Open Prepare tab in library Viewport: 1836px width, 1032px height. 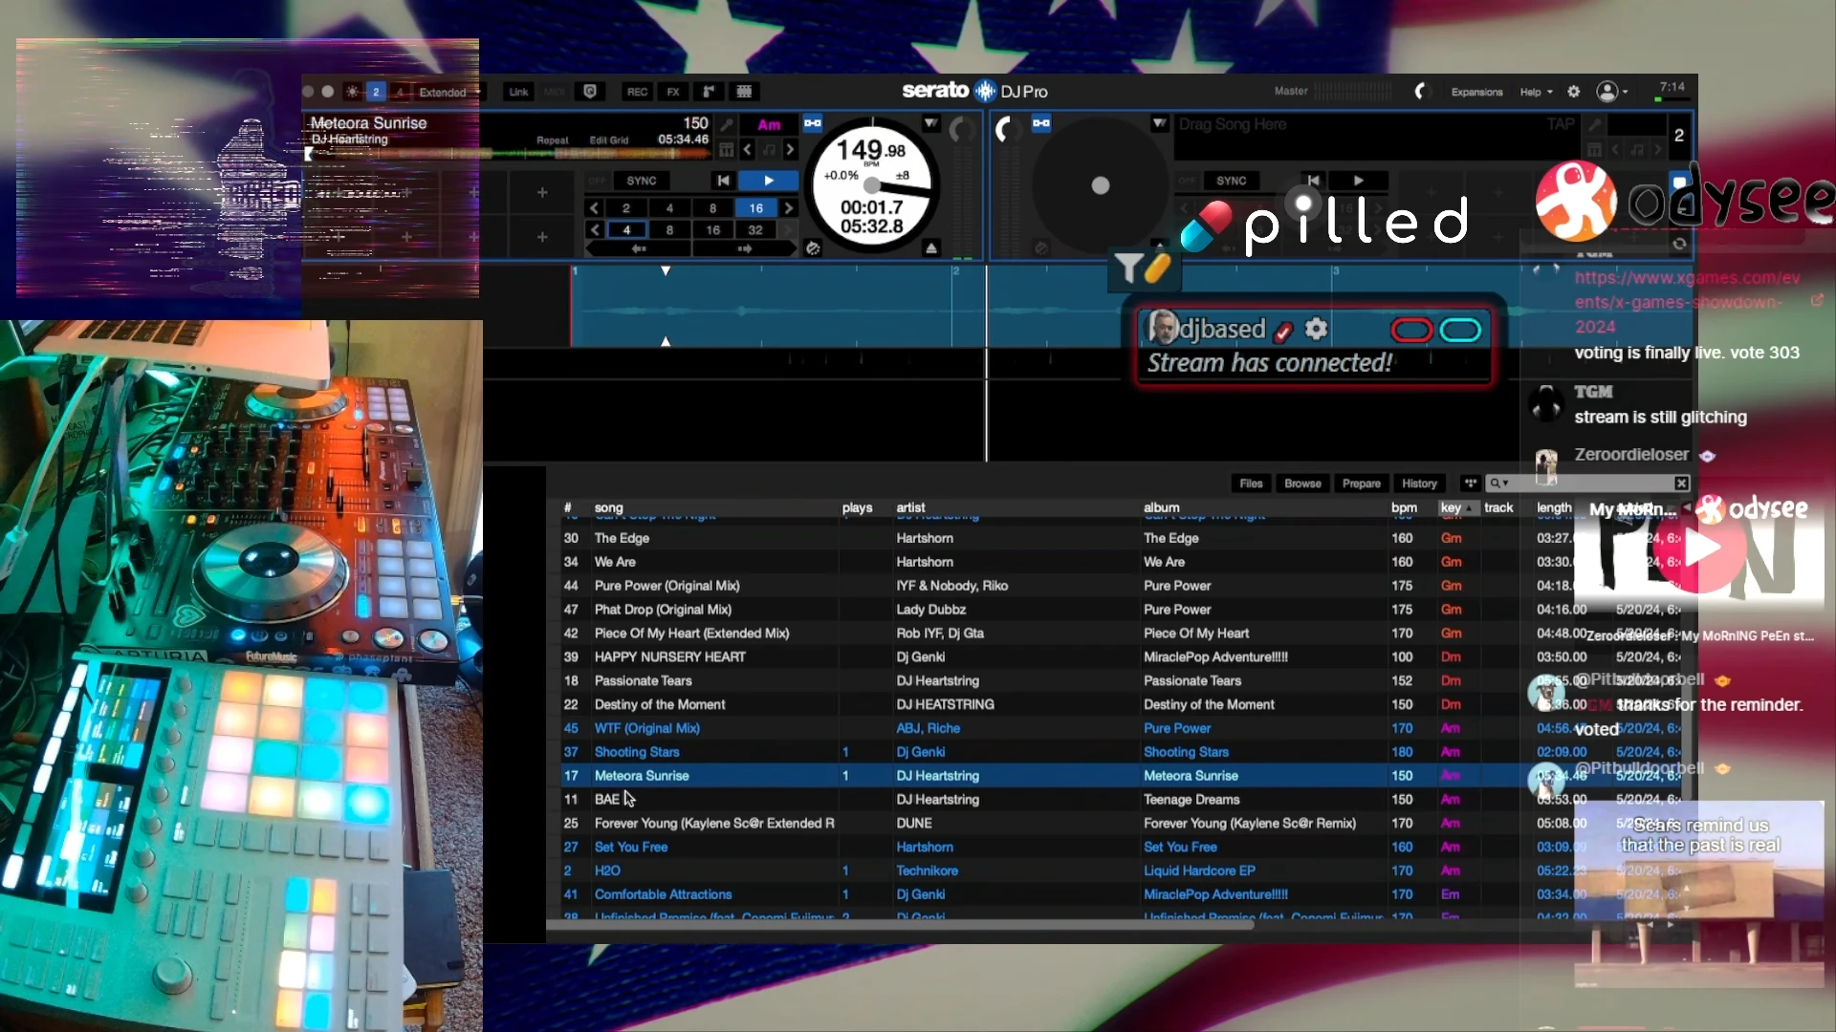click(1361, 484)
